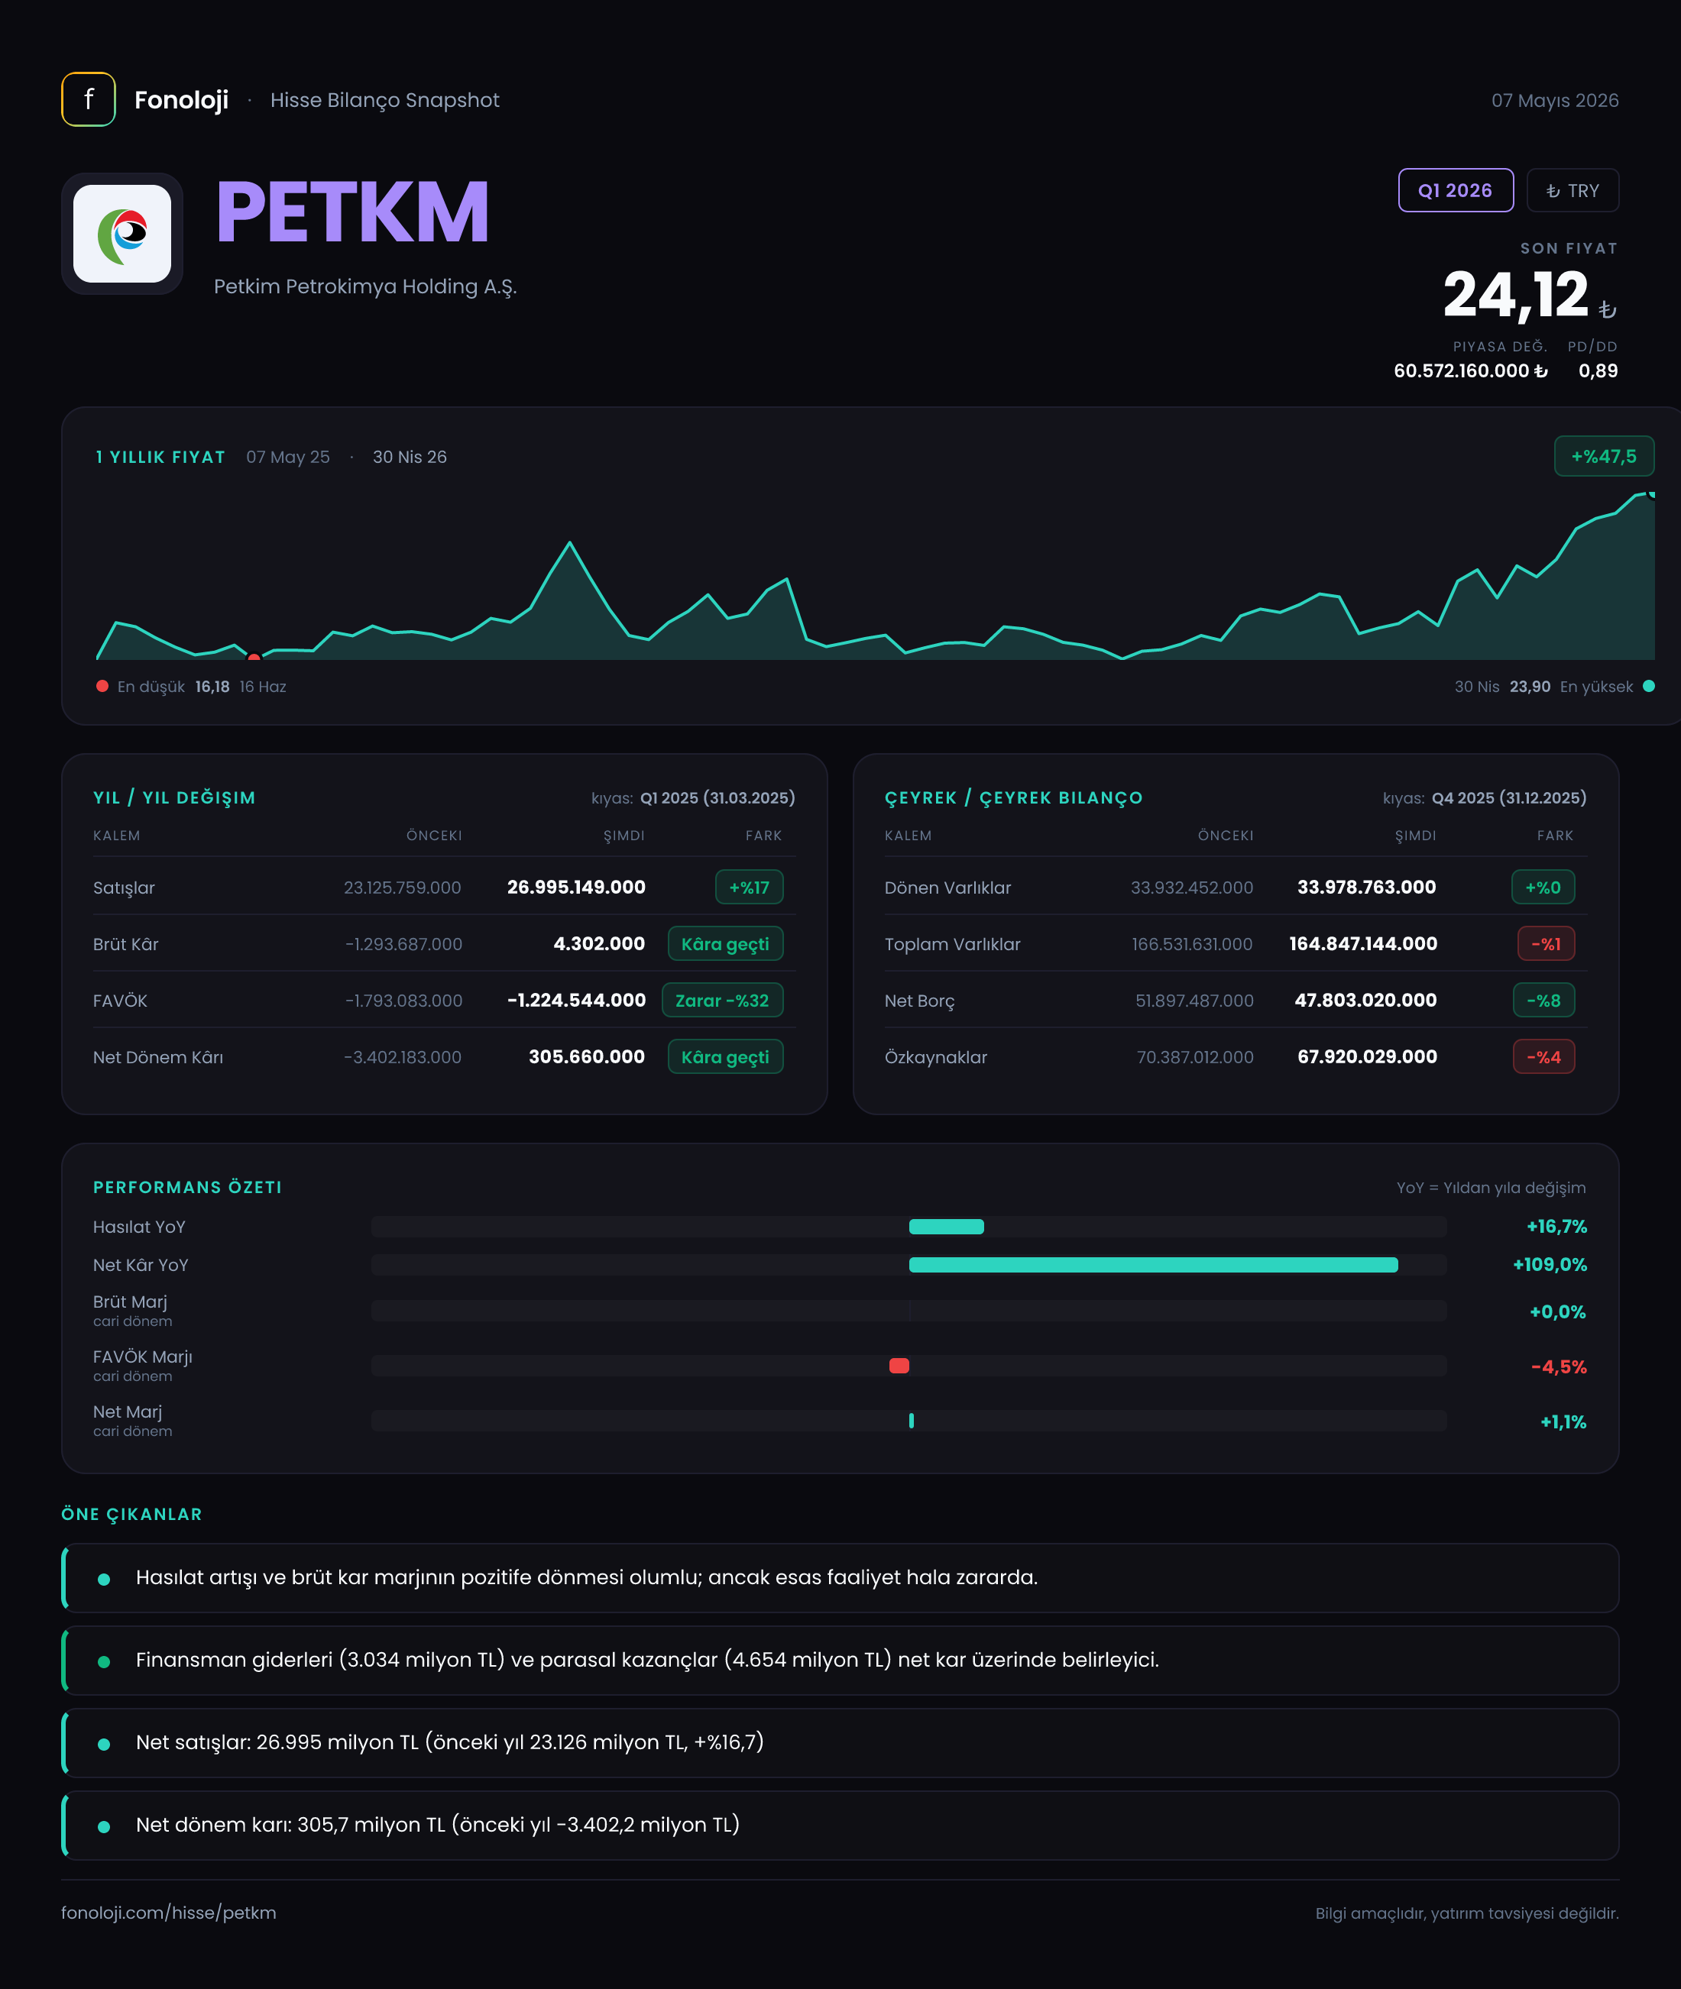This screenshot has width=1681, height=1989.
Task: Click the Net Dönem Kârı 'Kâra geçti' badge
Action: coord(725,1057)
